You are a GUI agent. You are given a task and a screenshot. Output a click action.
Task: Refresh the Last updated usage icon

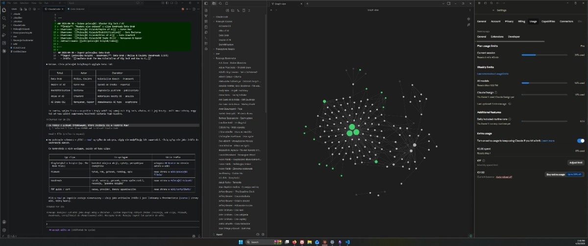pos(511,104)
